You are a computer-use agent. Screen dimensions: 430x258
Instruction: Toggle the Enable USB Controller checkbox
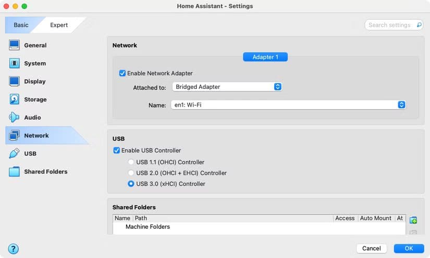tap(117, 150)
